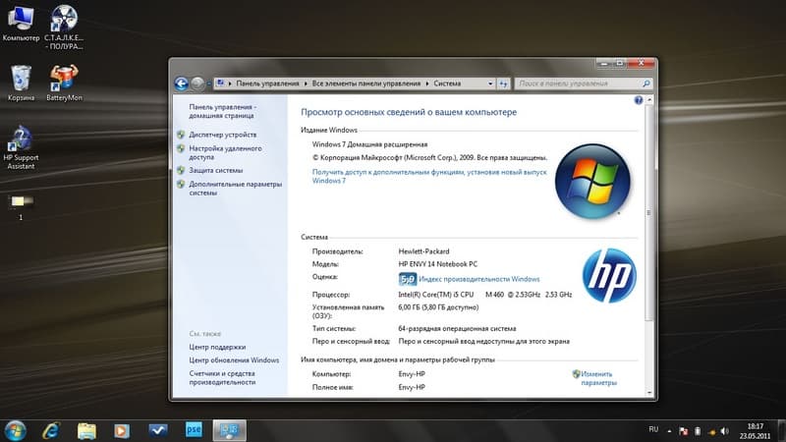Click the HP logo image
Image resolution: width=786 pixels, height=442 pixels.
(x=609, y=275)
